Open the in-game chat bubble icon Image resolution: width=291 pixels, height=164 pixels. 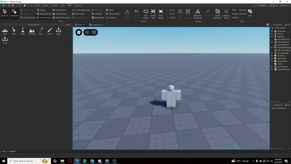tap(94, 32)
